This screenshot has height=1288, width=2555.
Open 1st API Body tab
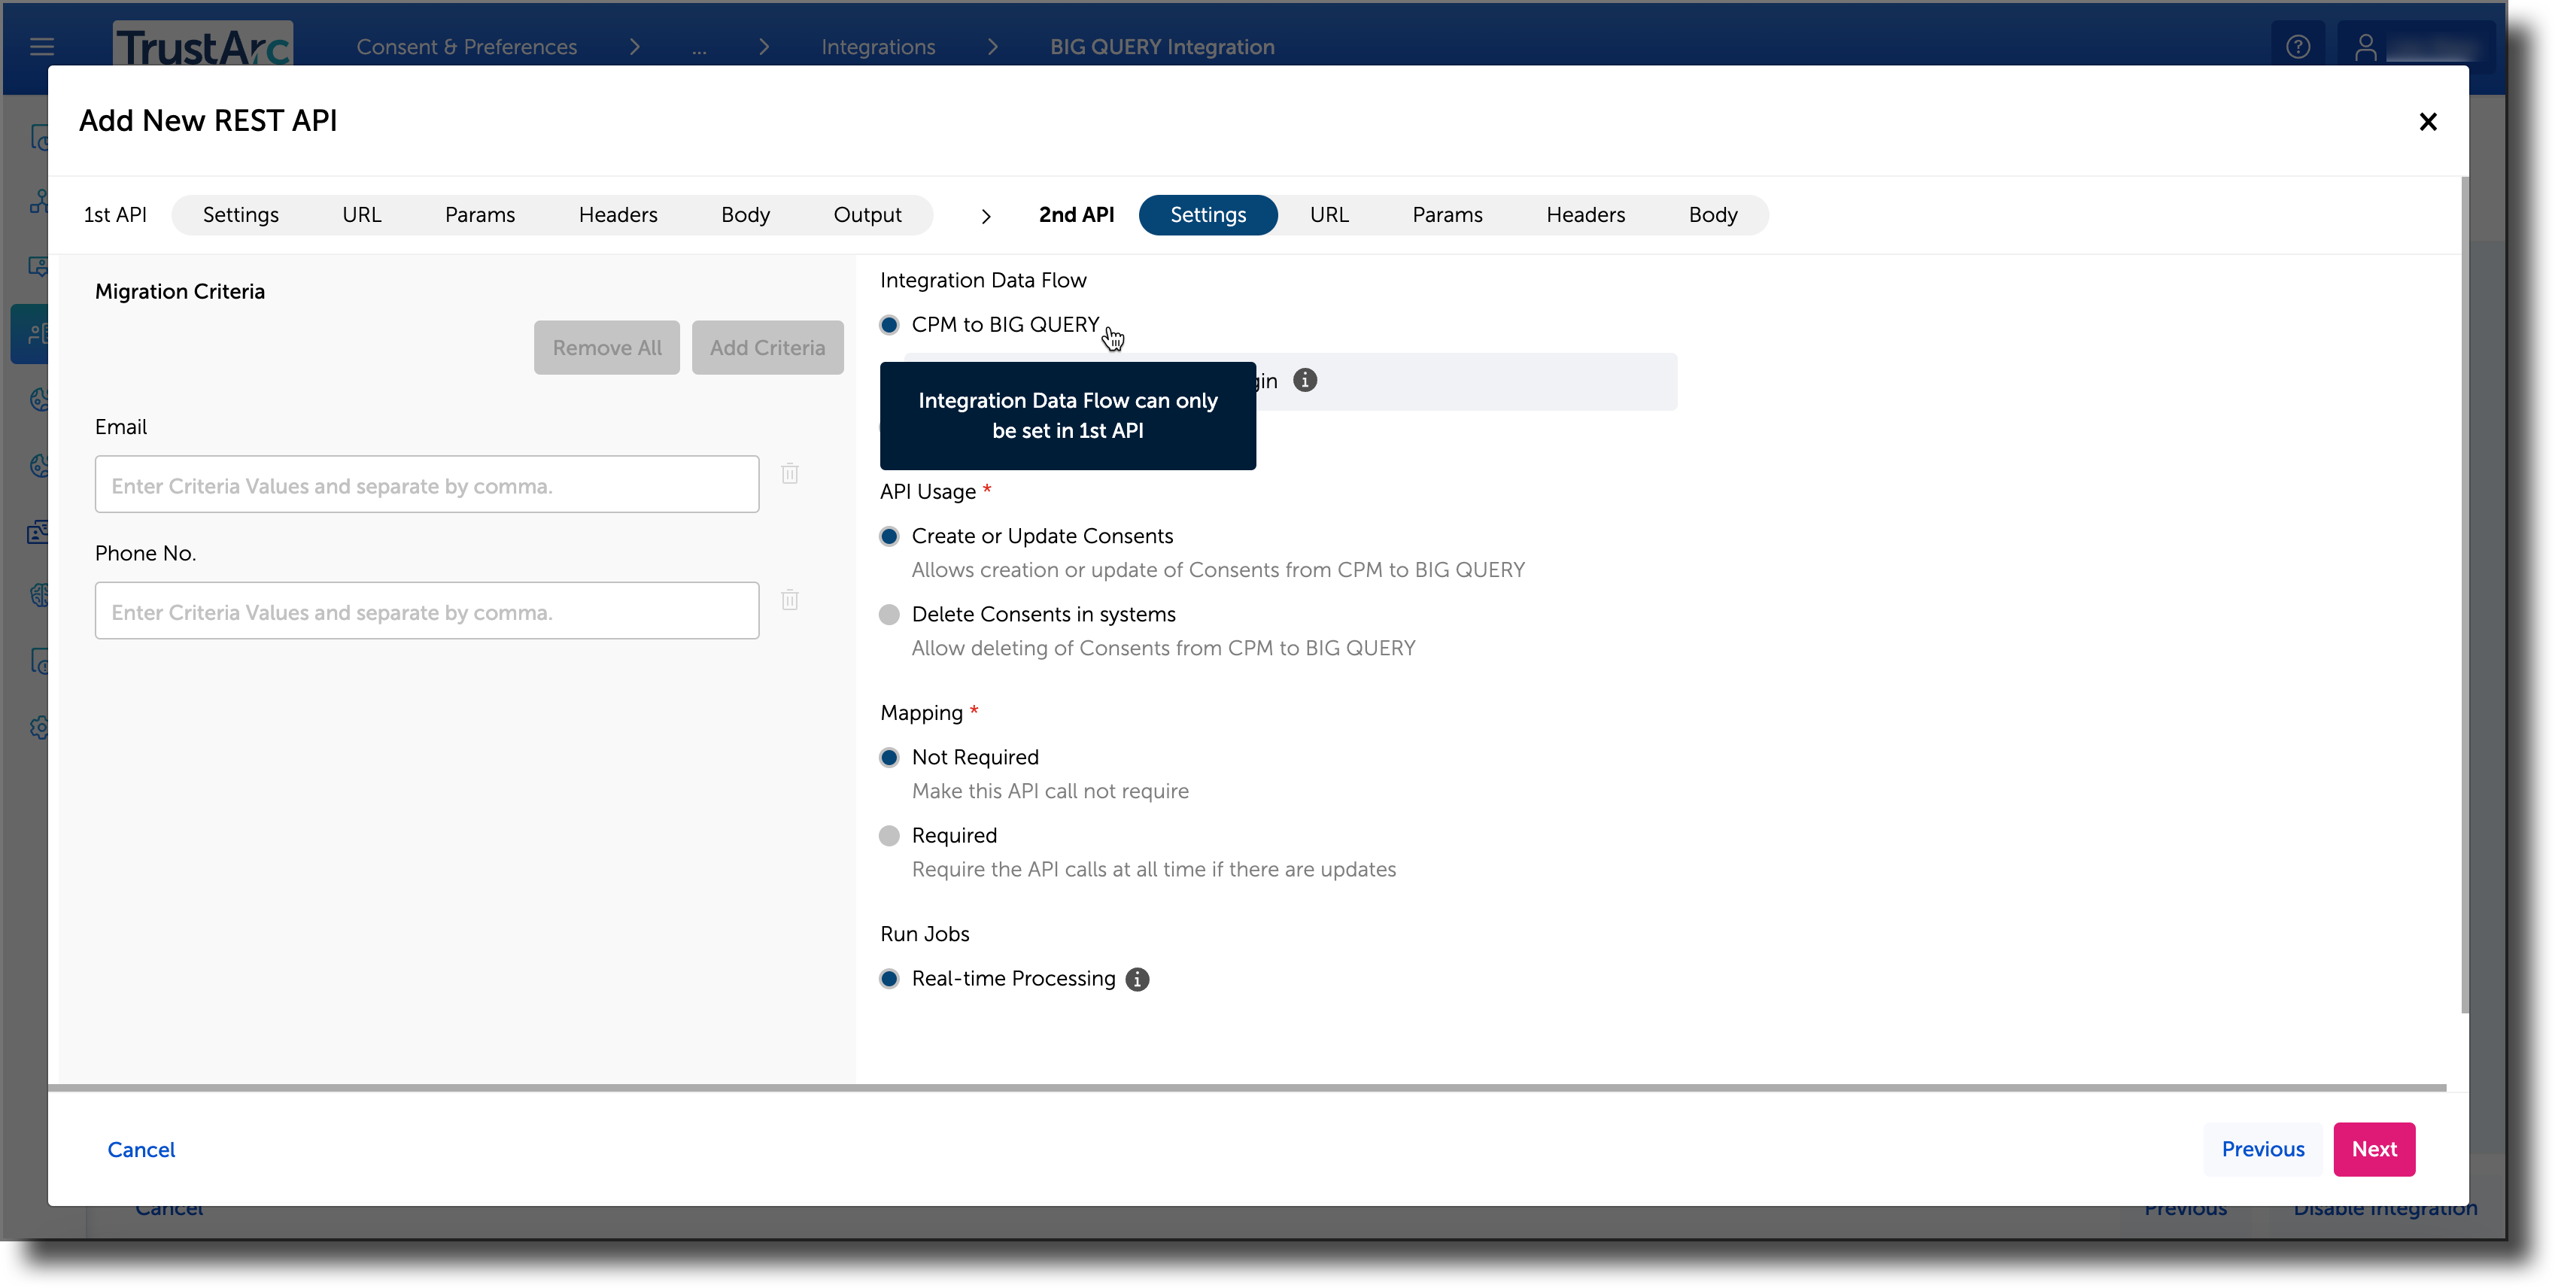coord(745,215)
